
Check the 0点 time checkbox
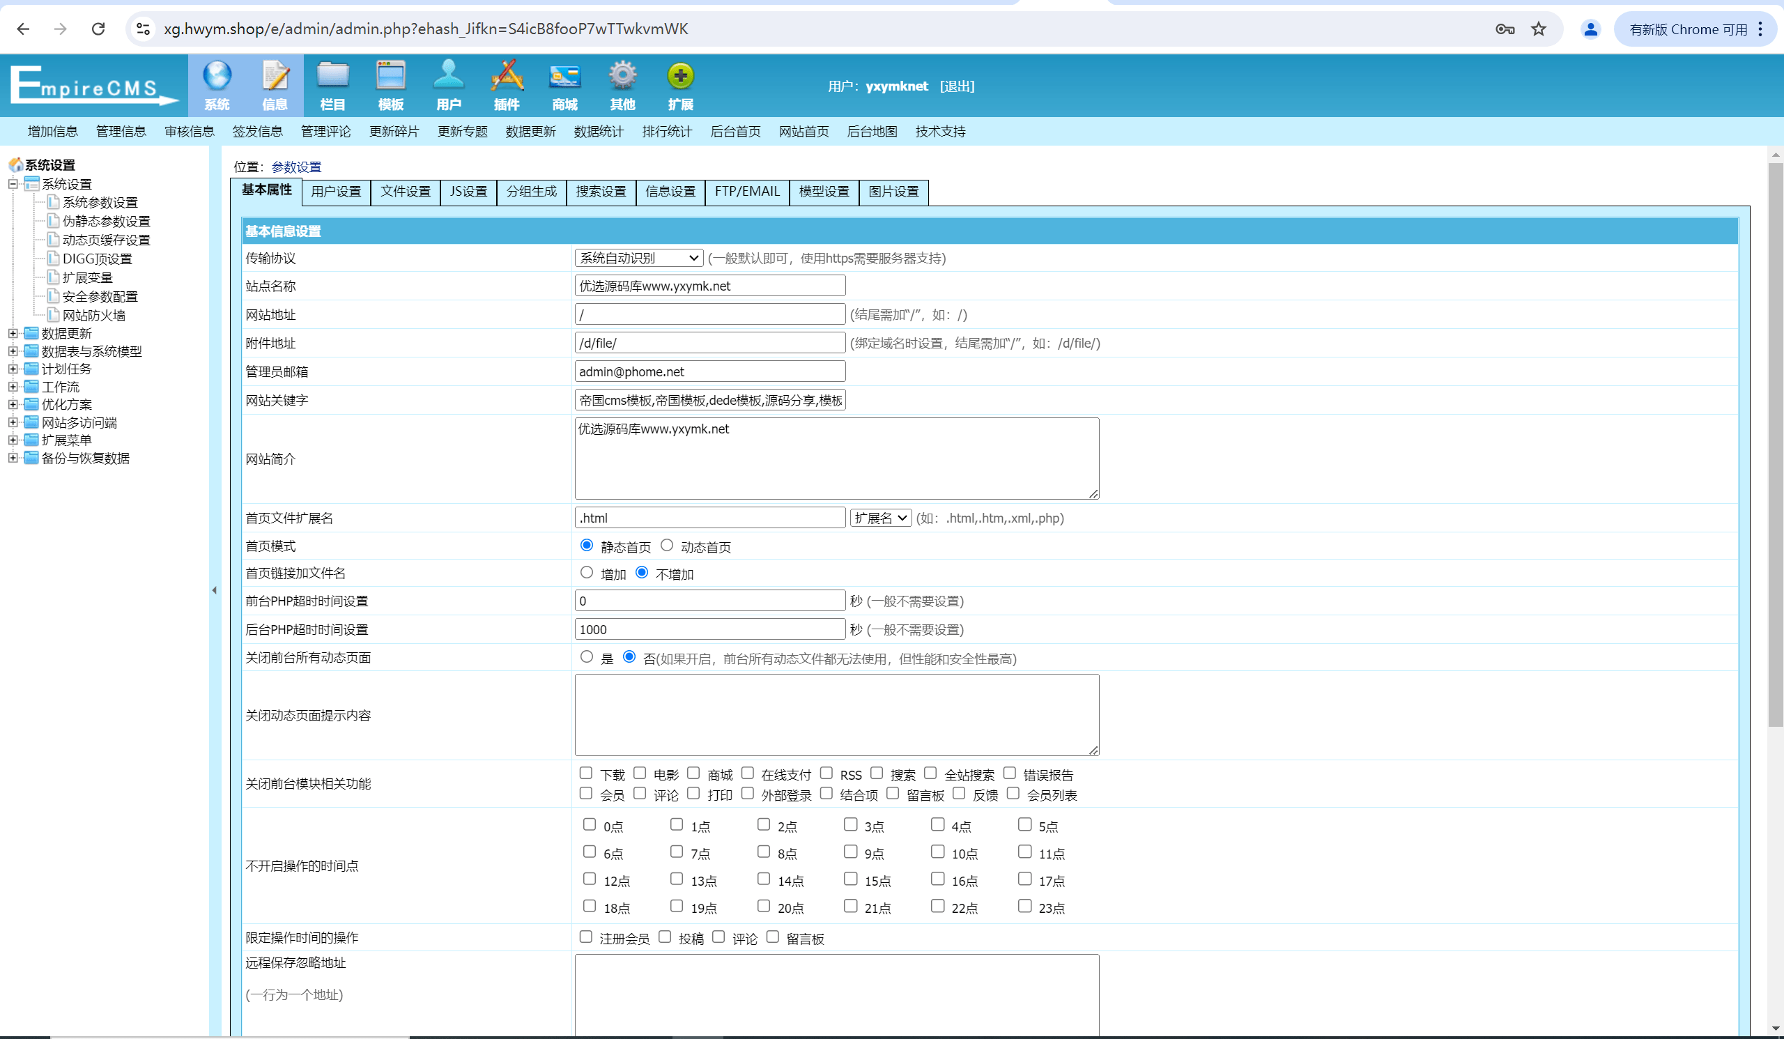(589, 824)
